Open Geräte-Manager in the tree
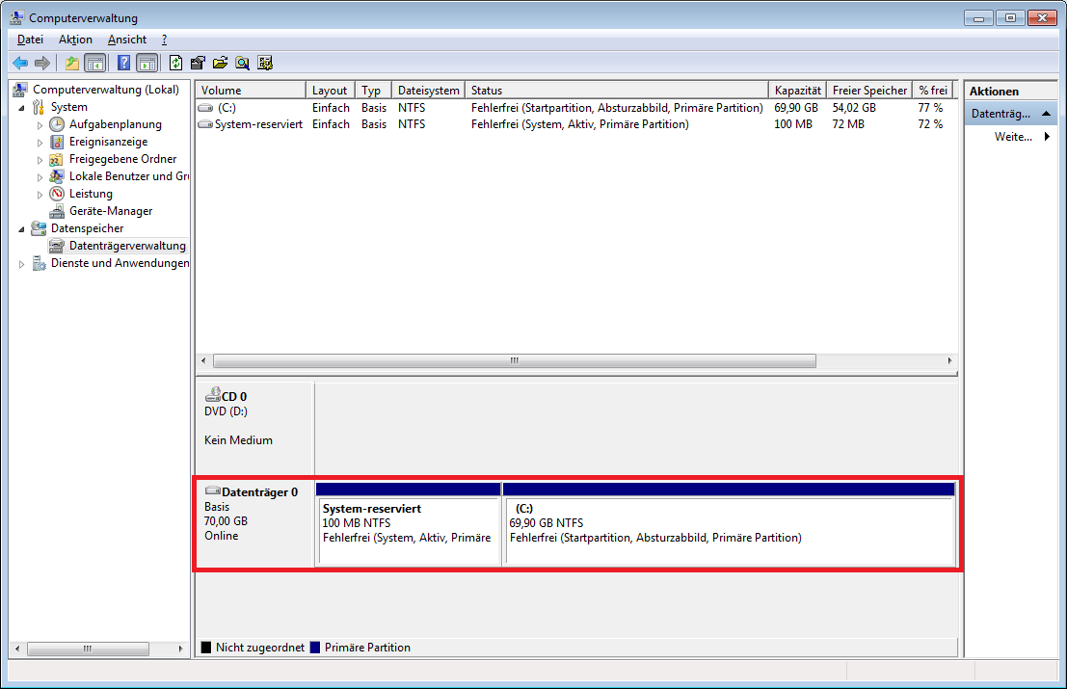The height and width of the screenshot is (689, 1067). point(110,211)
